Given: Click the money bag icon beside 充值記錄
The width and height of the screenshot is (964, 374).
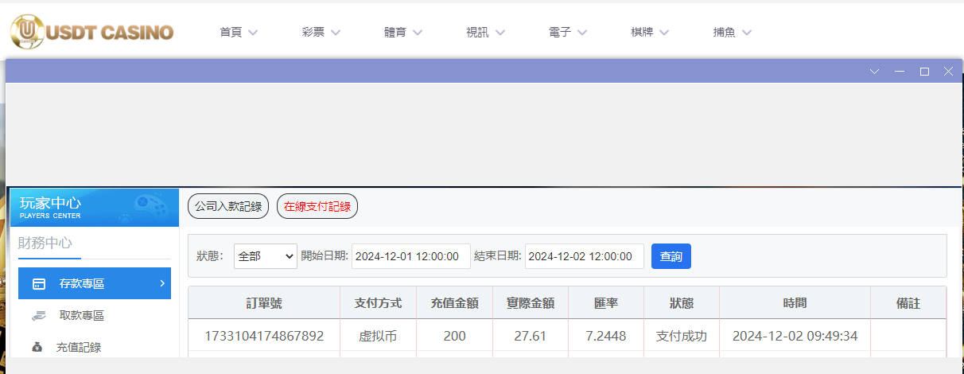Looking at the screenshot, I should click(x=37, y=347).
